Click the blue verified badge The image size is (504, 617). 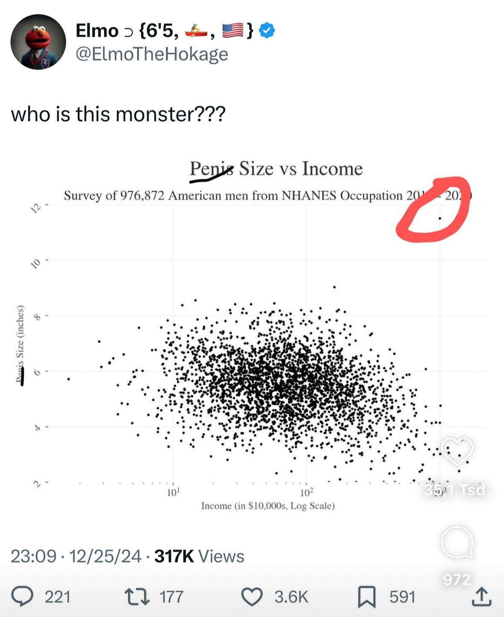267,30
